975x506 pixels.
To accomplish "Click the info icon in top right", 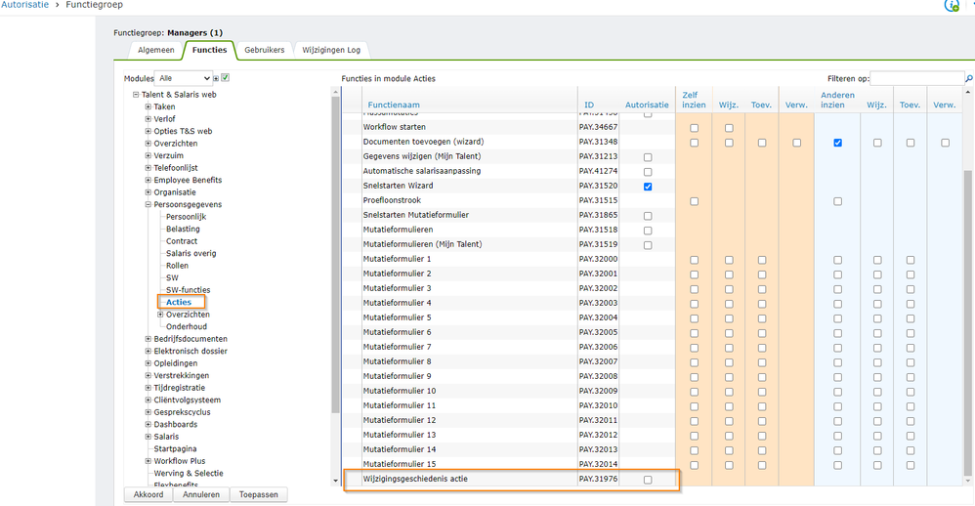I will coord(951,6).
